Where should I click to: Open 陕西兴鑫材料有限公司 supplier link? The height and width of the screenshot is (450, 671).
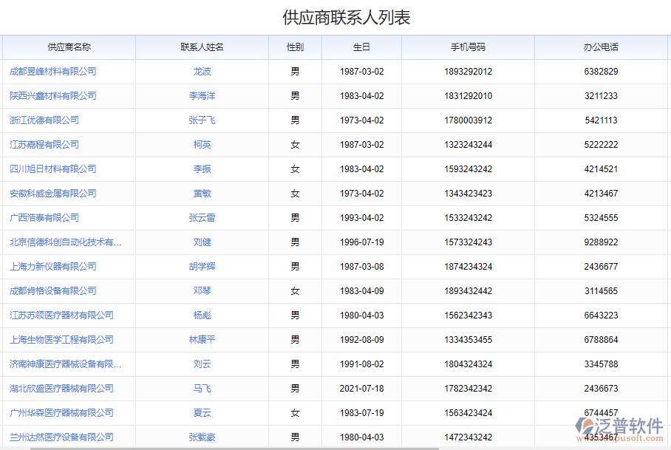tap(52, 95)
